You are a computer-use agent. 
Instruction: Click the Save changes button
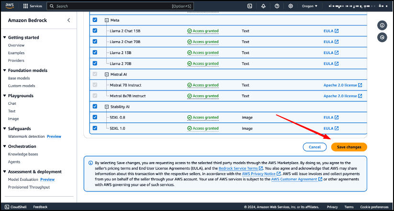click(349, 147)
